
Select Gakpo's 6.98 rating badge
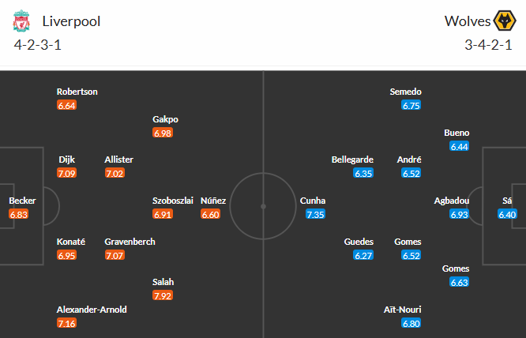(x=163, y=133)
